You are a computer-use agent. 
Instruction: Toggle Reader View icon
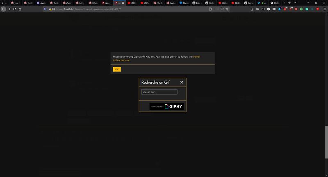click(x=210, y=9)
